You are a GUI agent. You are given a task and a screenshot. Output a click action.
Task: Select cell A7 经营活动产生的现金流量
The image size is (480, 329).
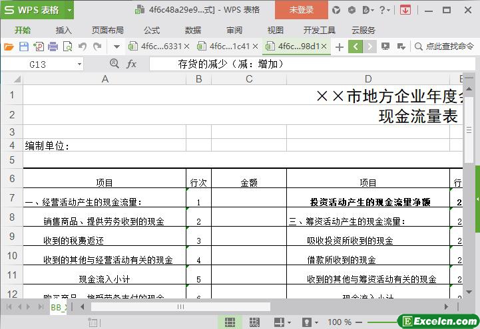105,202
